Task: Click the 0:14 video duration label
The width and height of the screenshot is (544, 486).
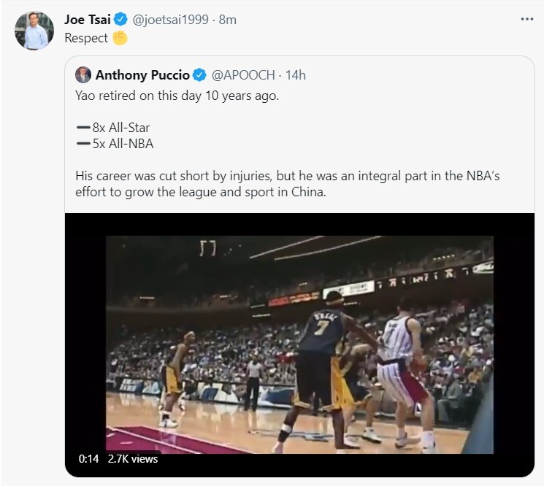Action: (88, 459)
